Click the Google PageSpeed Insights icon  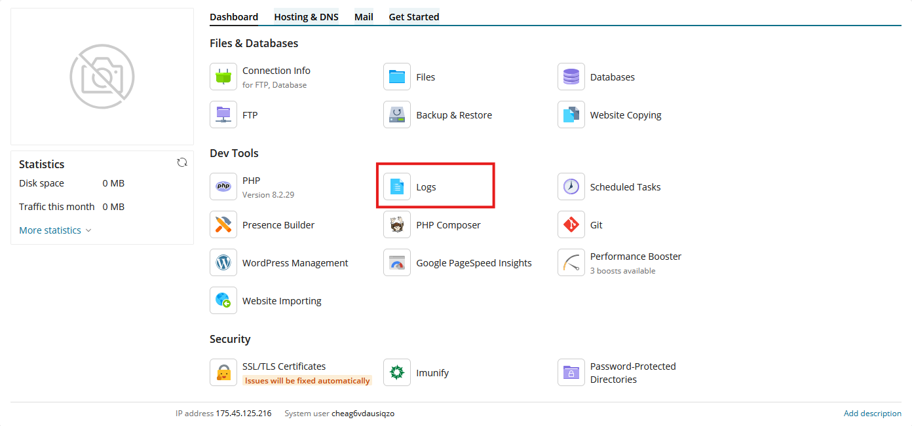[x=397, y=262]
